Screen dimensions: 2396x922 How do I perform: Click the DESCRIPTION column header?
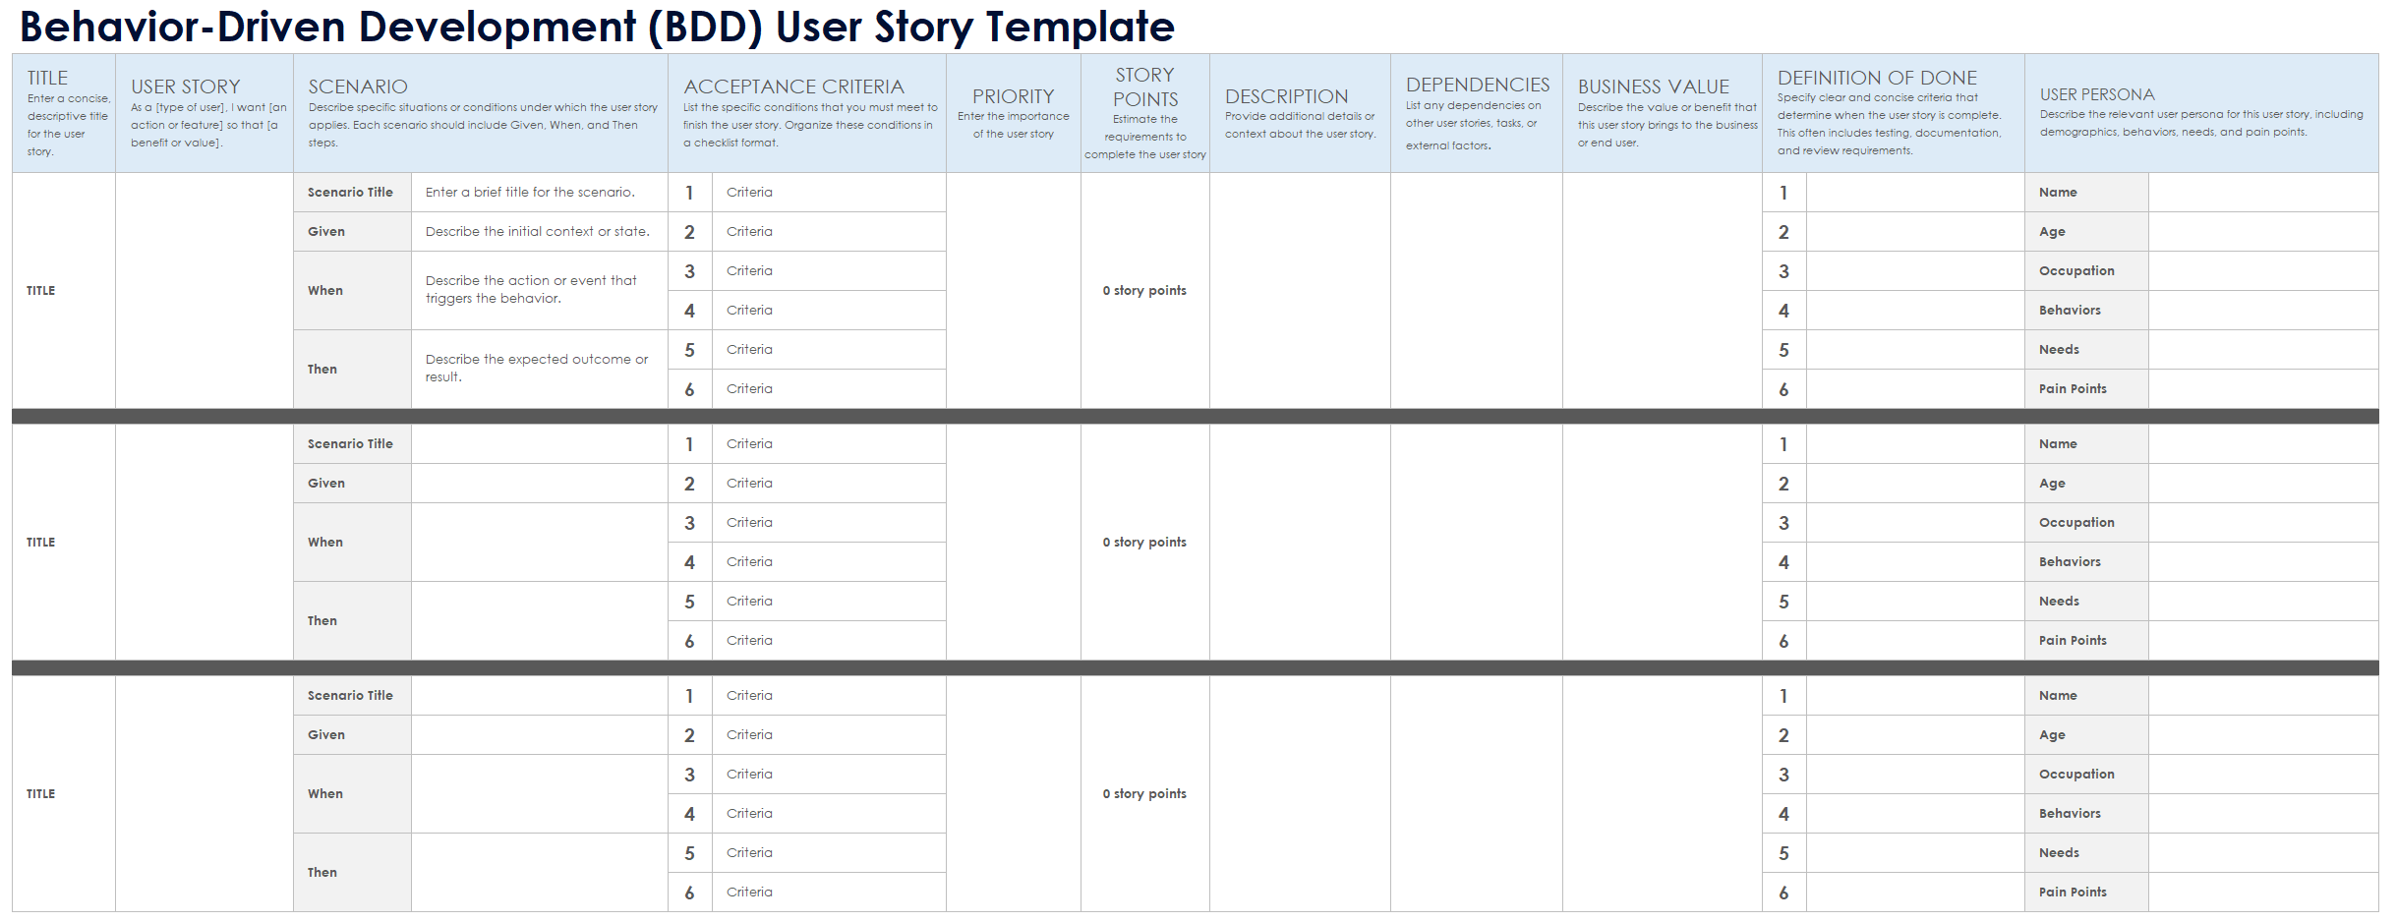[1299, 113]
